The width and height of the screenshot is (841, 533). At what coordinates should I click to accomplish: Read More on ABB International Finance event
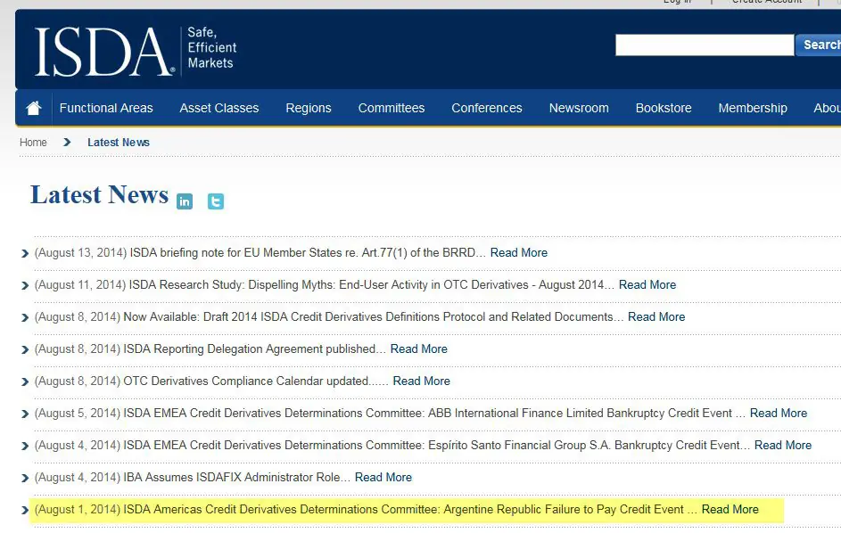pyautogui.click(x=779, y=414)
